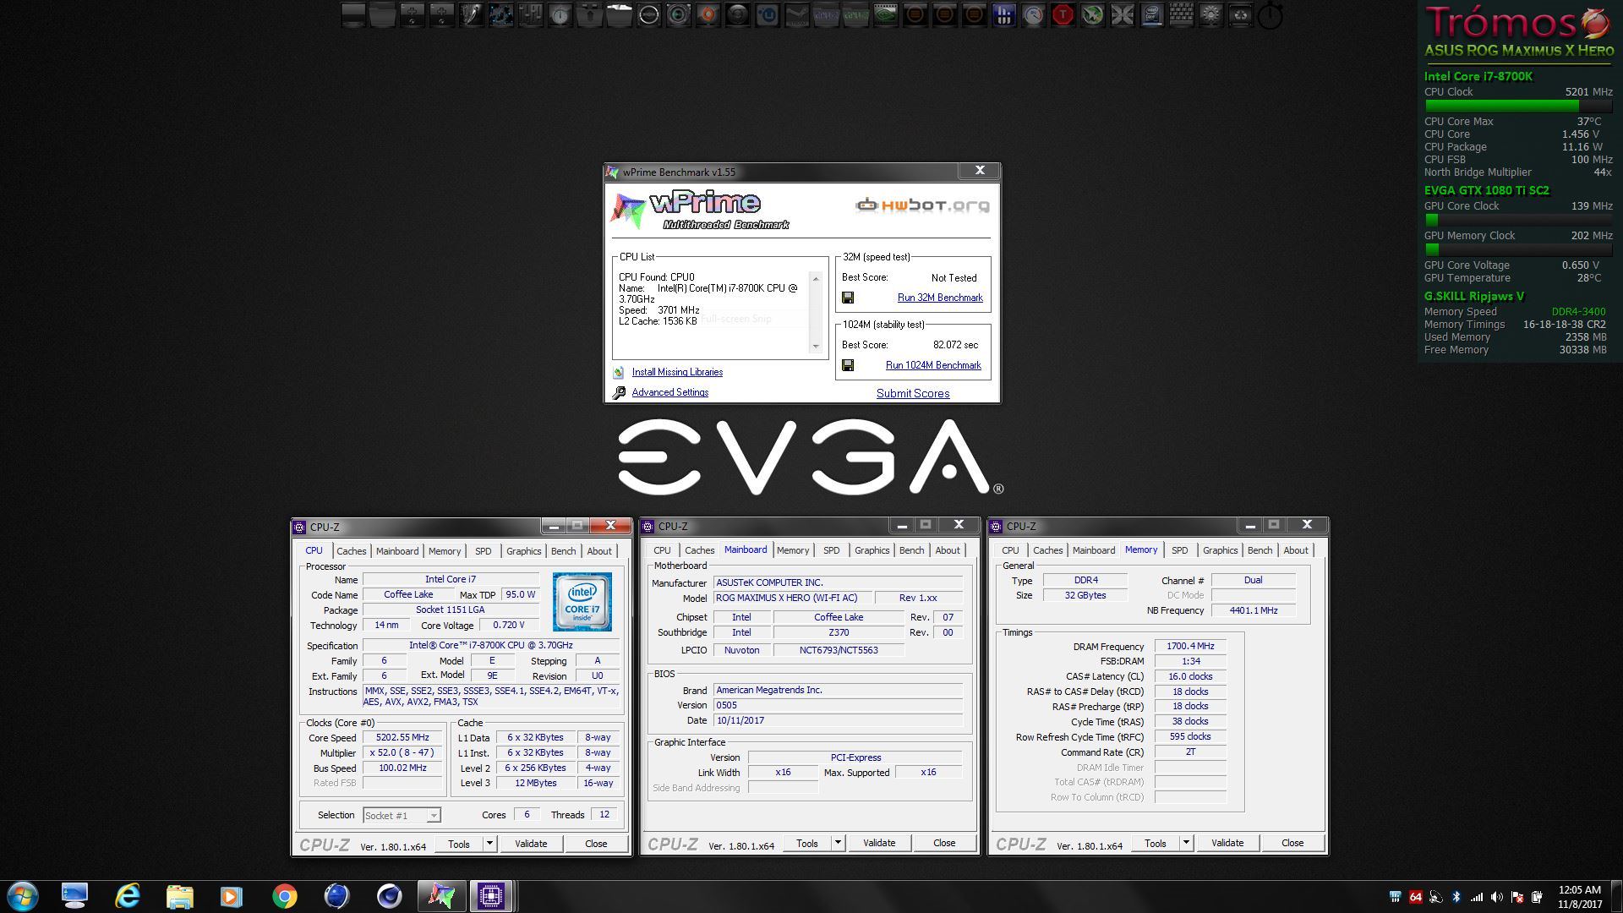Open Advanced Settings link in wPrime

click(x=669, y=392)
